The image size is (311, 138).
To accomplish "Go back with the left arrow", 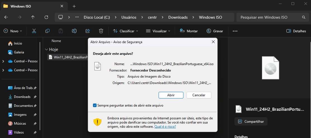I will [x=6, y=18].
